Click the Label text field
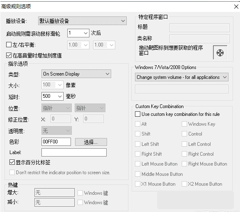 click(74, 152)
